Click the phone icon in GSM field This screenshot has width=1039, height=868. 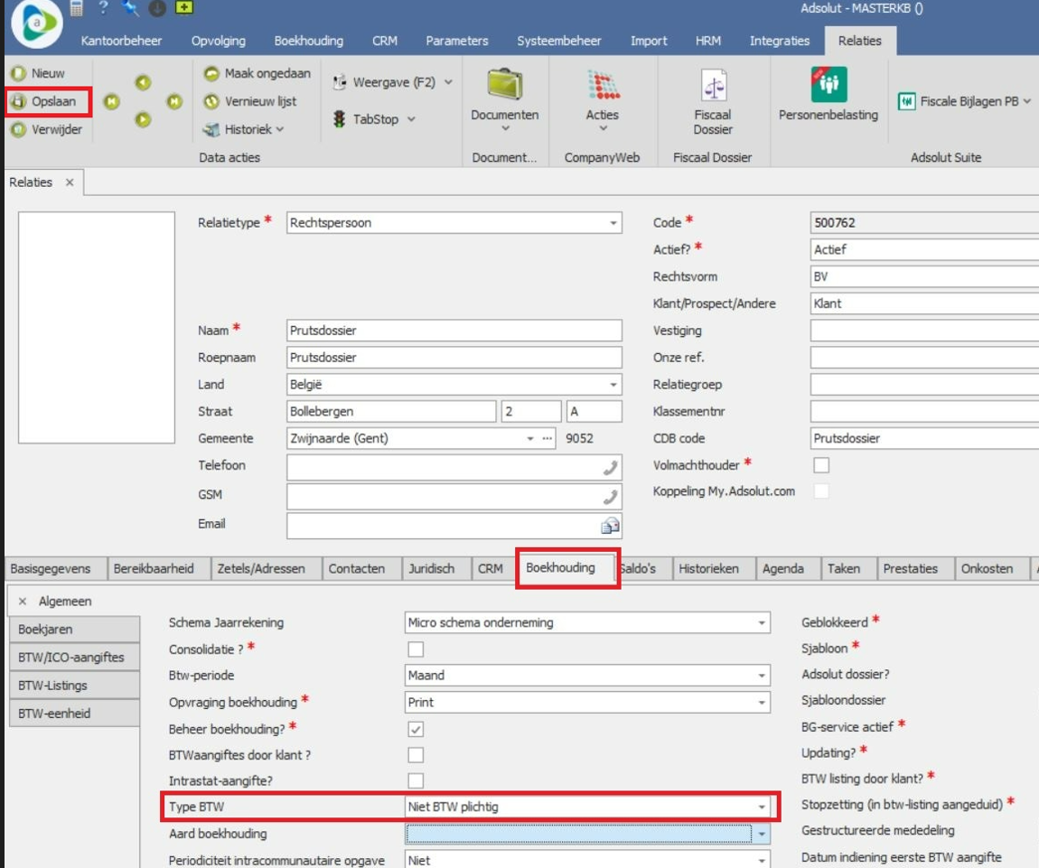pos(610,497)
